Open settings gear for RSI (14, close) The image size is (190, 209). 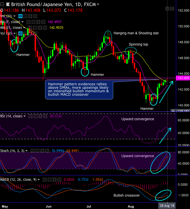pyautogui.click(x=35, y=116)
